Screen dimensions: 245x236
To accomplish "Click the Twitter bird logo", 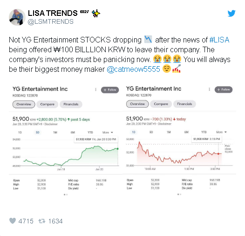I will pos(231,13).
